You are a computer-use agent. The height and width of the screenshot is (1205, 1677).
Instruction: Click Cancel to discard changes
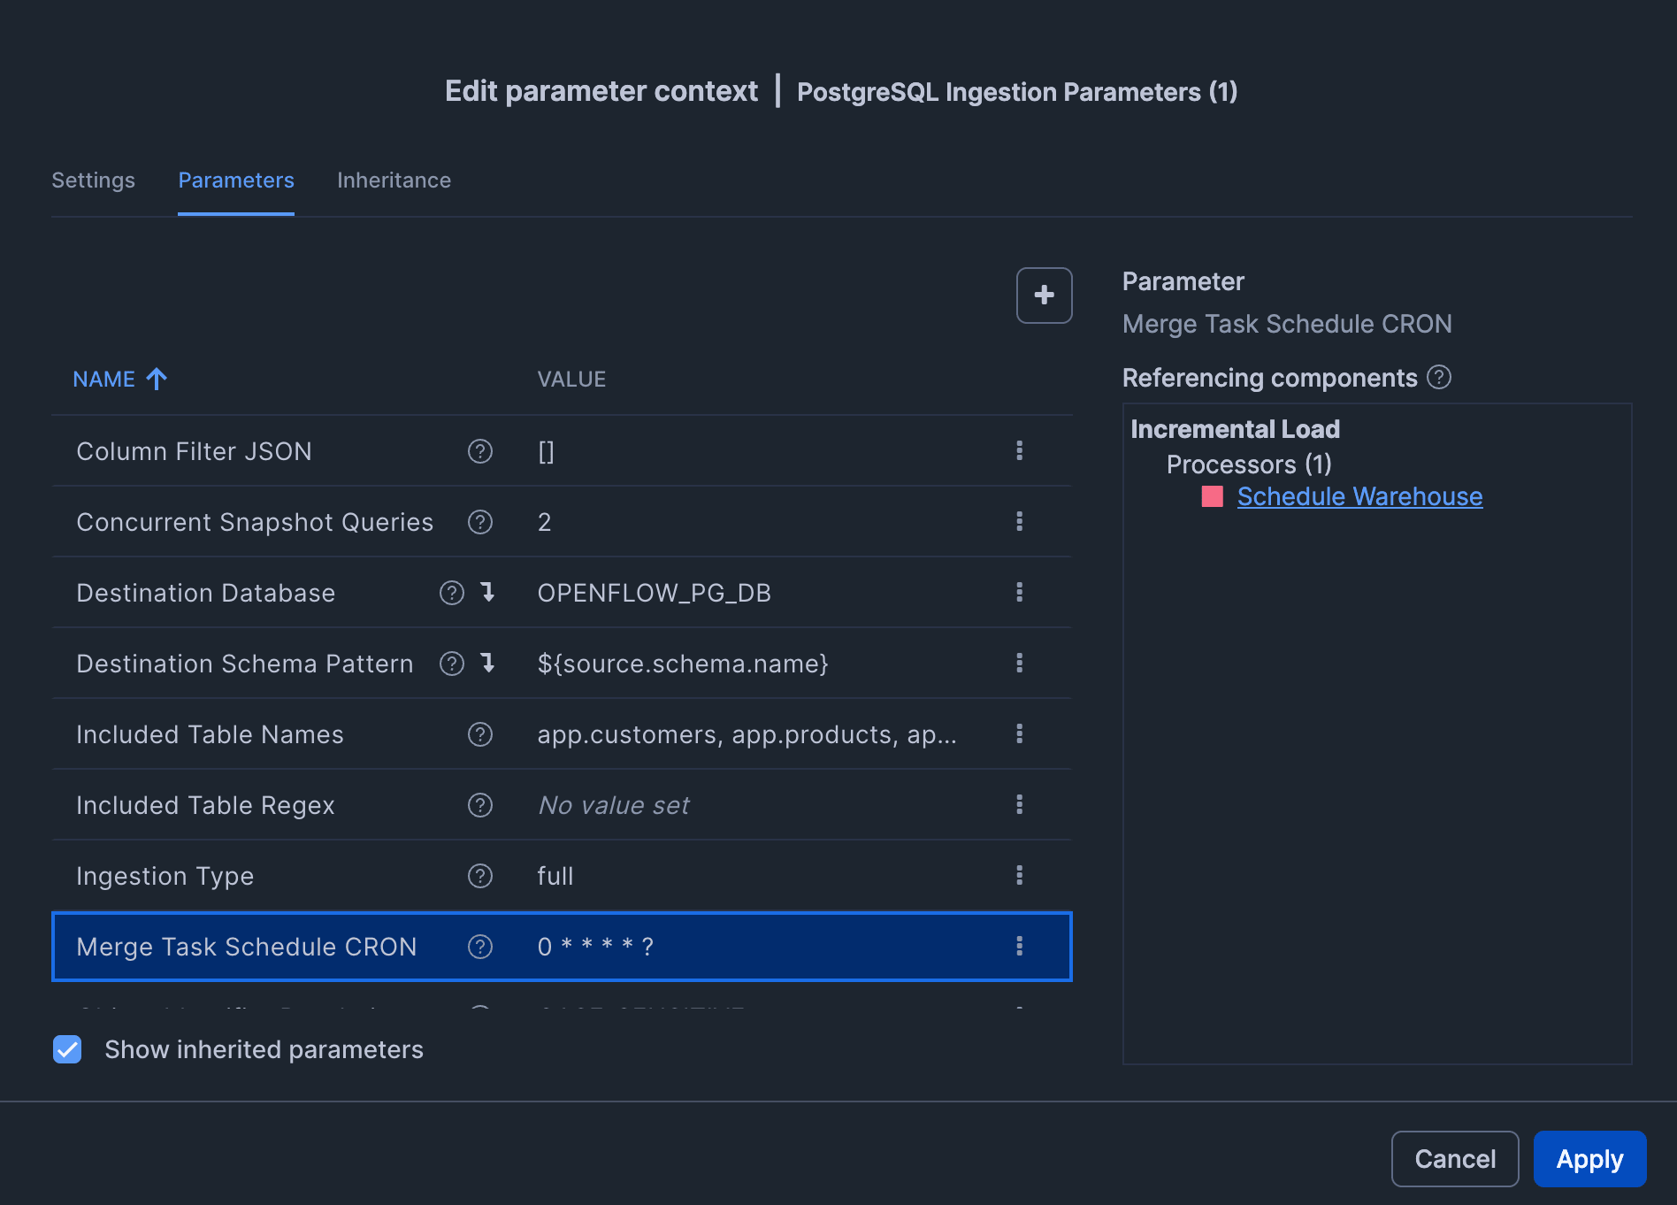pyautogui.click(x=1455, y=1159)
